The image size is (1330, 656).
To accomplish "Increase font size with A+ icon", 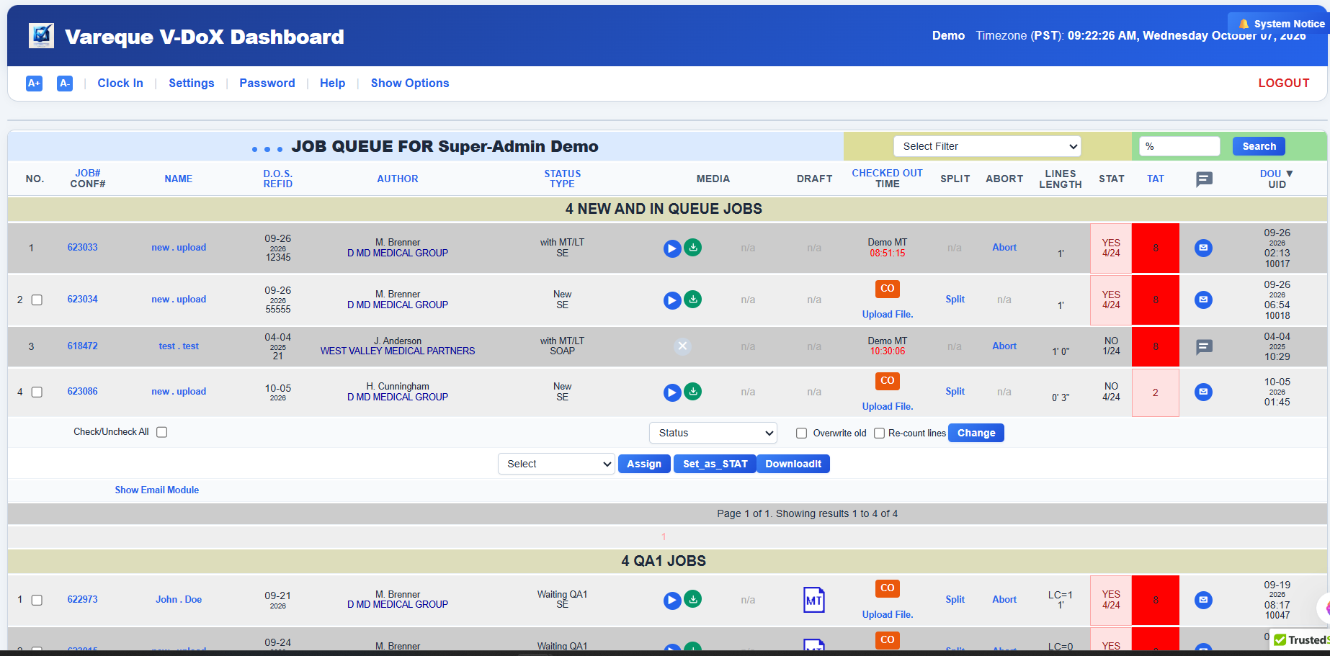I will click(34, 84).
